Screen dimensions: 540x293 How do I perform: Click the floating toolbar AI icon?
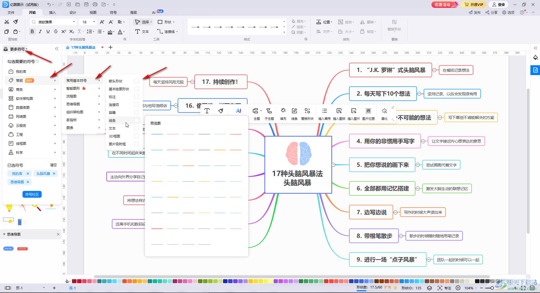(238, 111)
